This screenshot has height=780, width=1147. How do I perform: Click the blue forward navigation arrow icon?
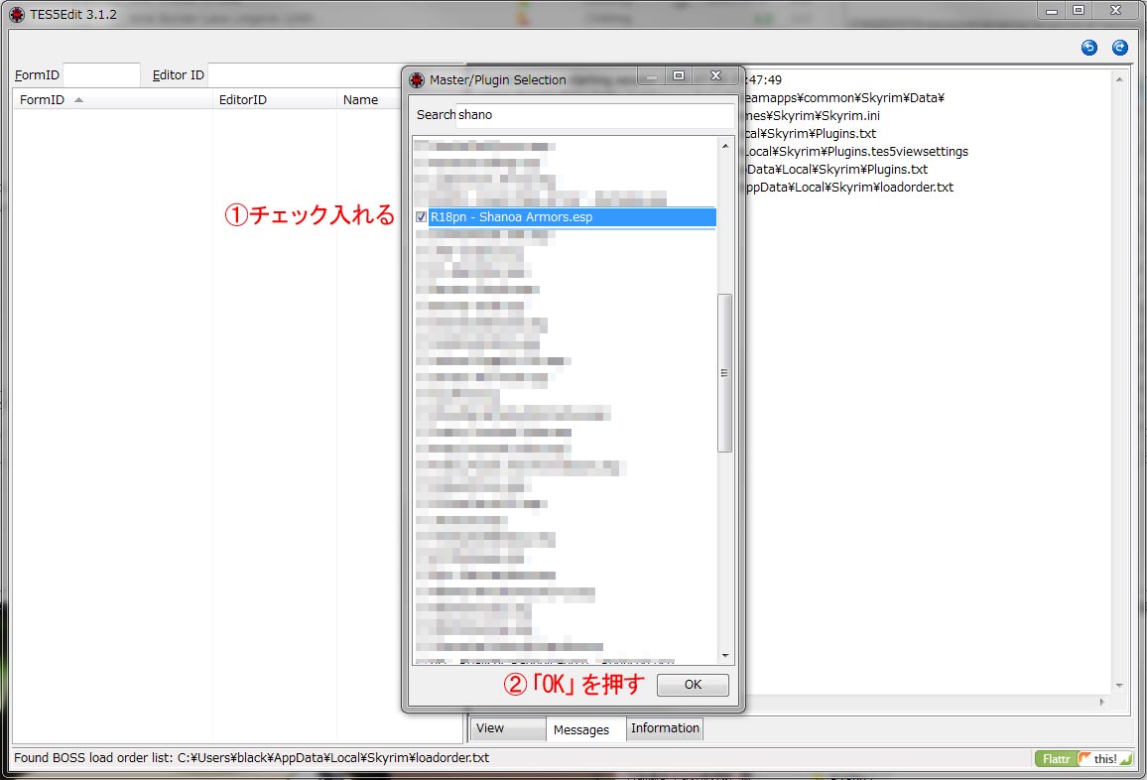[1120, 48]
